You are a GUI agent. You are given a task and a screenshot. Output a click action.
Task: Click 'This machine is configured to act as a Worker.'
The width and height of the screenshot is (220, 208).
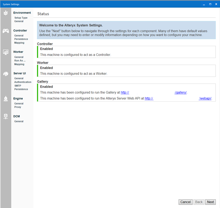click(x=74, y=73)
